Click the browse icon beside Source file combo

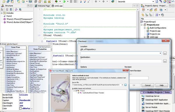[x=125, y=85]
